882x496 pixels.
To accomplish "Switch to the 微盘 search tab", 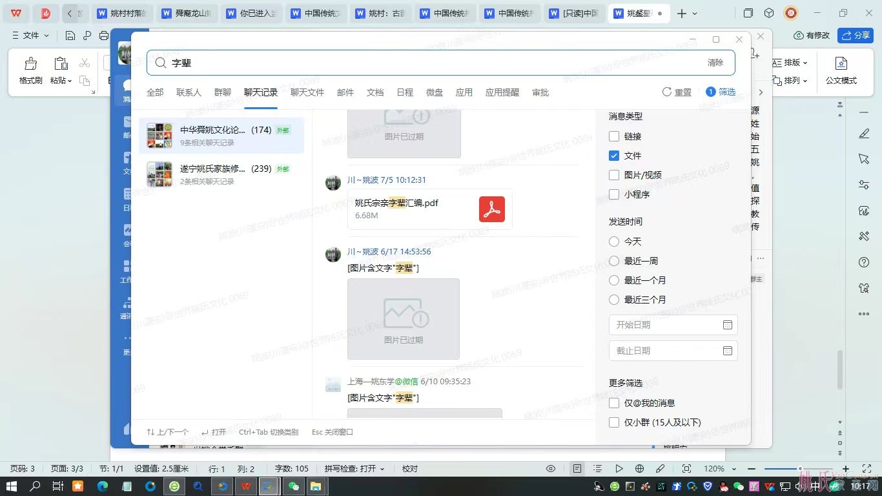I will coord(435,92).
